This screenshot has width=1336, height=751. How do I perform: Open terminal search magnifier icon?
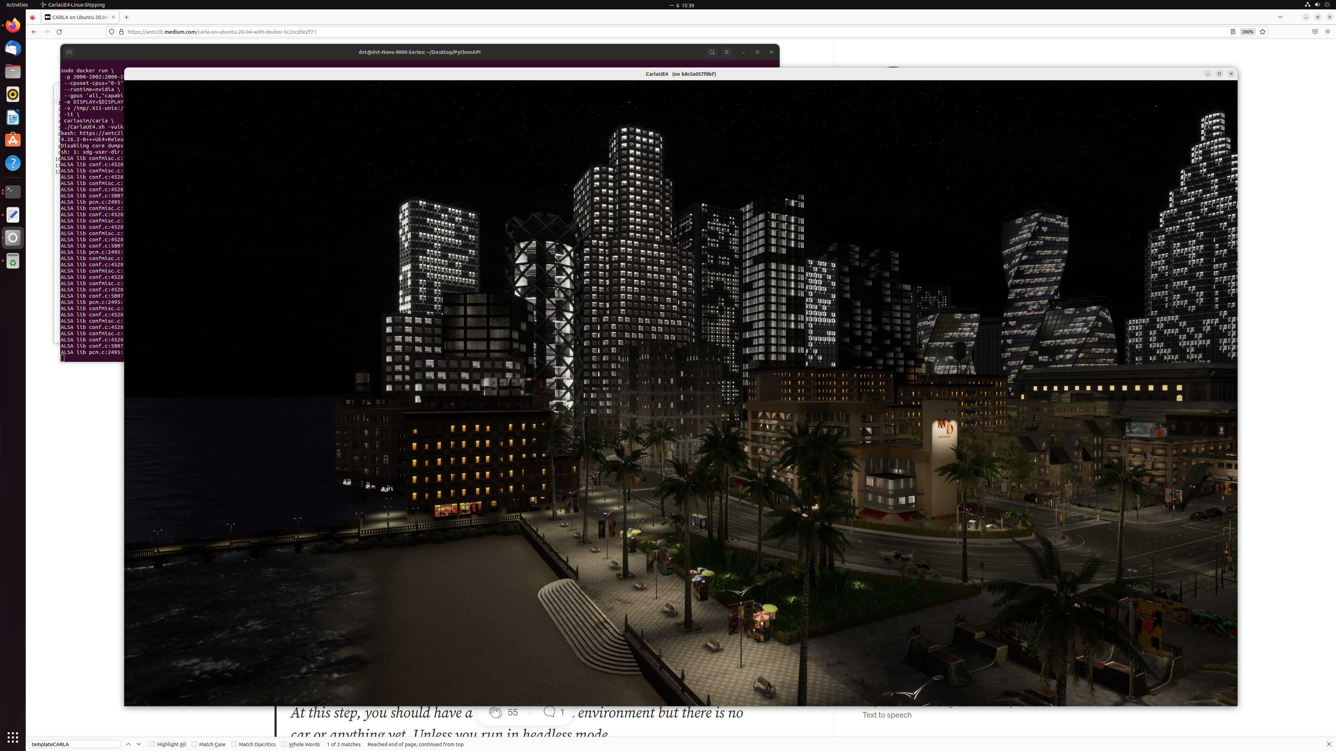[712, 52]
